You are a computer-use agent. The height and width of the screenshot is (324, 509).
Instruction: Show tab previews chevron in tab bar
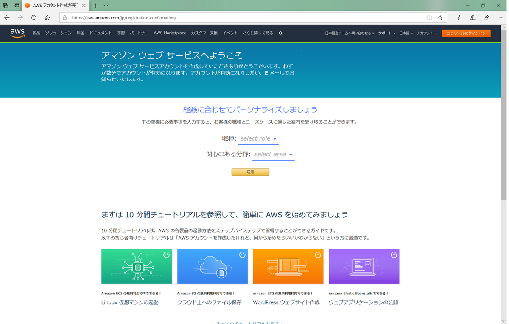[106, 6]
